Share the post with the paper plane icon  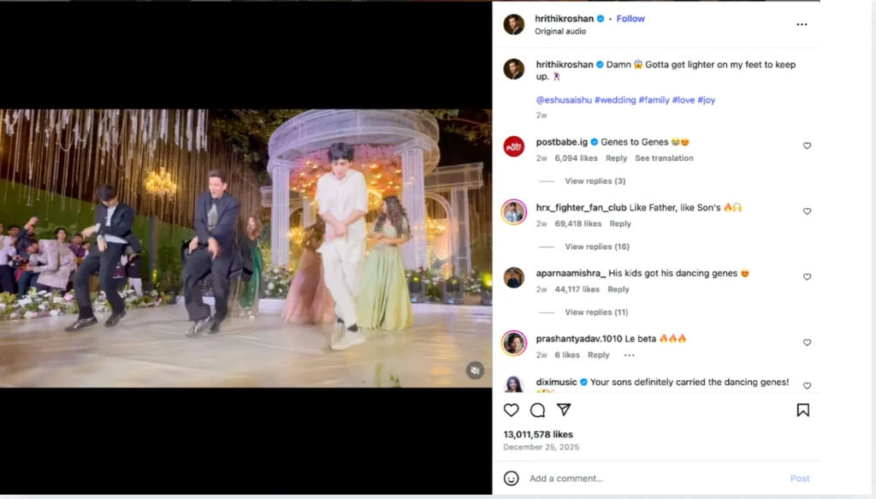point(564,410)
